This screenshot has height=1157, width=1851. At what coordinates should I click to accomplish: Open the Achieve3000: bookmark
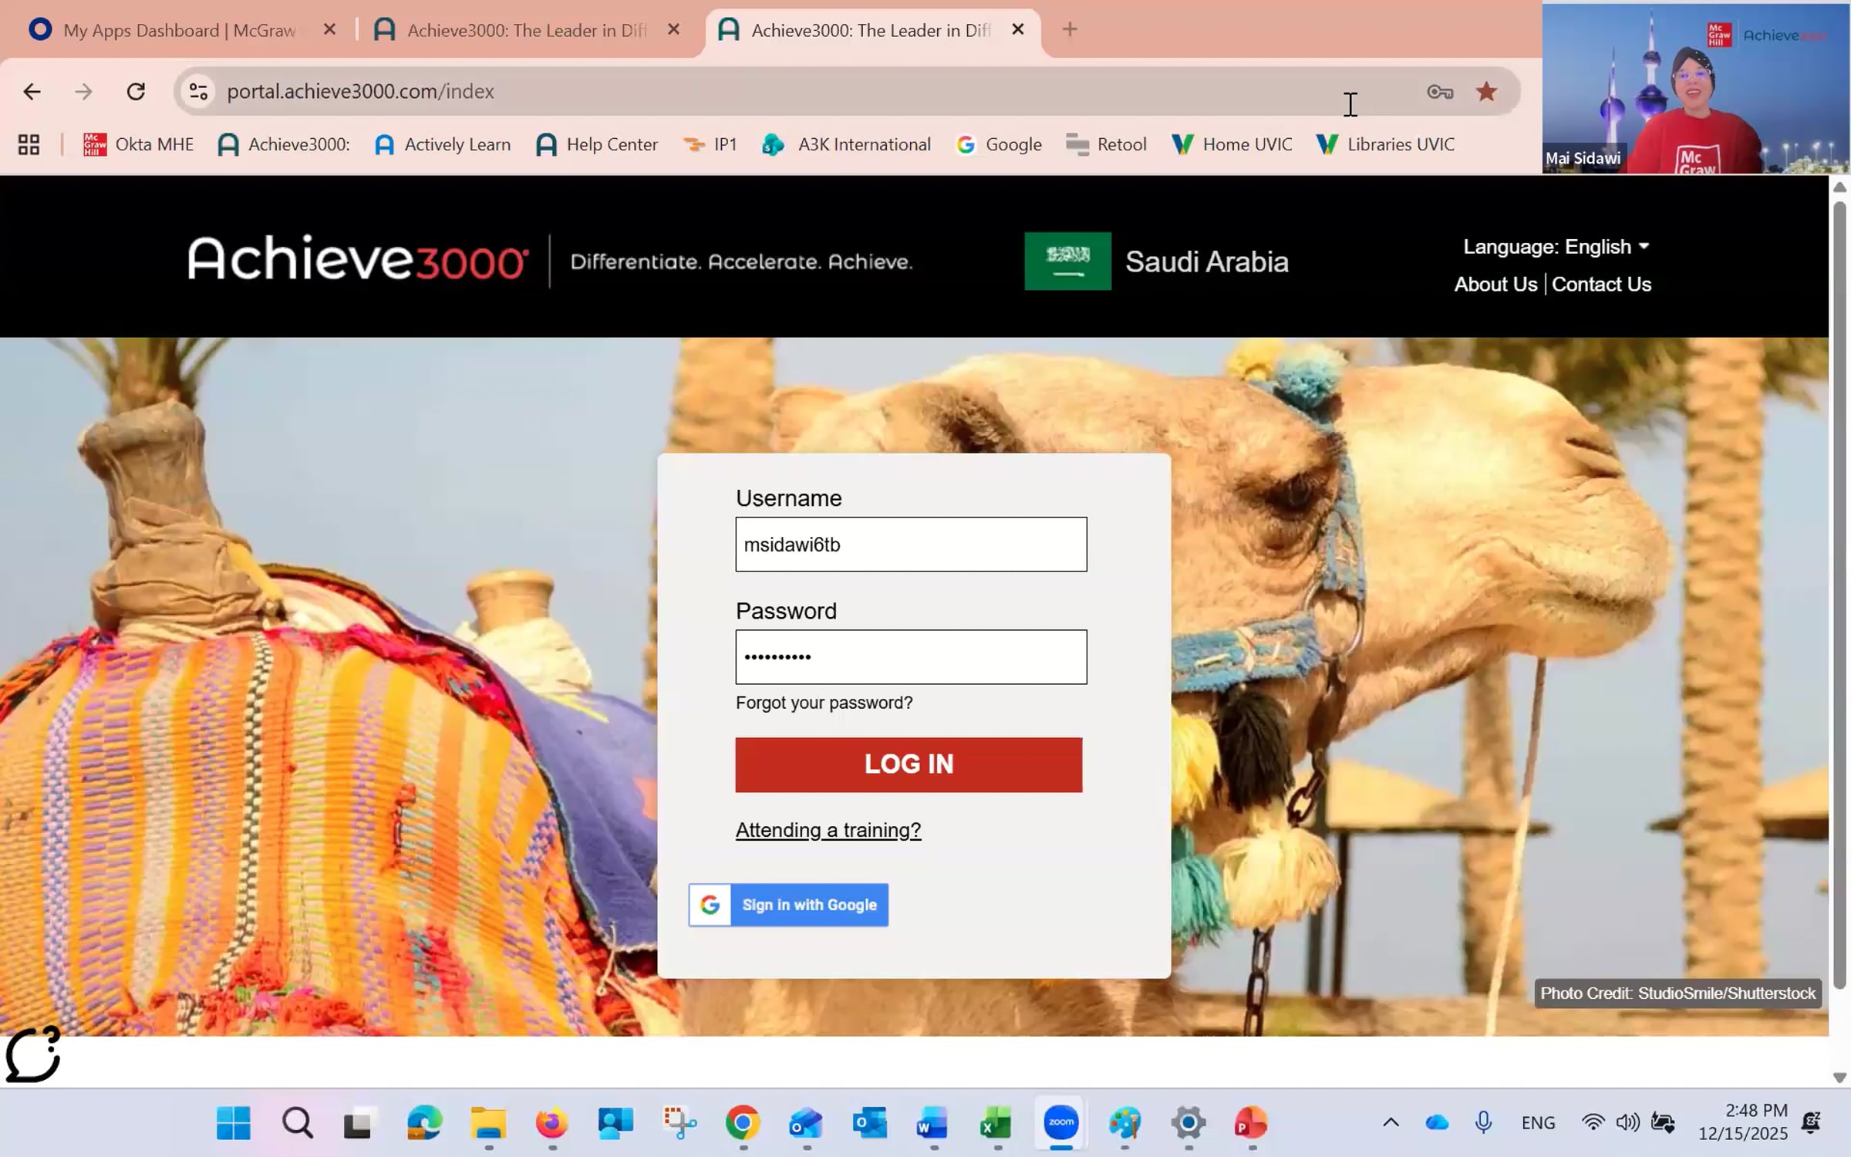285,144
